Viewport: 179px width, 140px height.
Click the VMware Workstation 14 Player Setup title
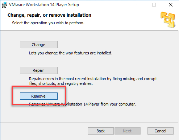44,5
